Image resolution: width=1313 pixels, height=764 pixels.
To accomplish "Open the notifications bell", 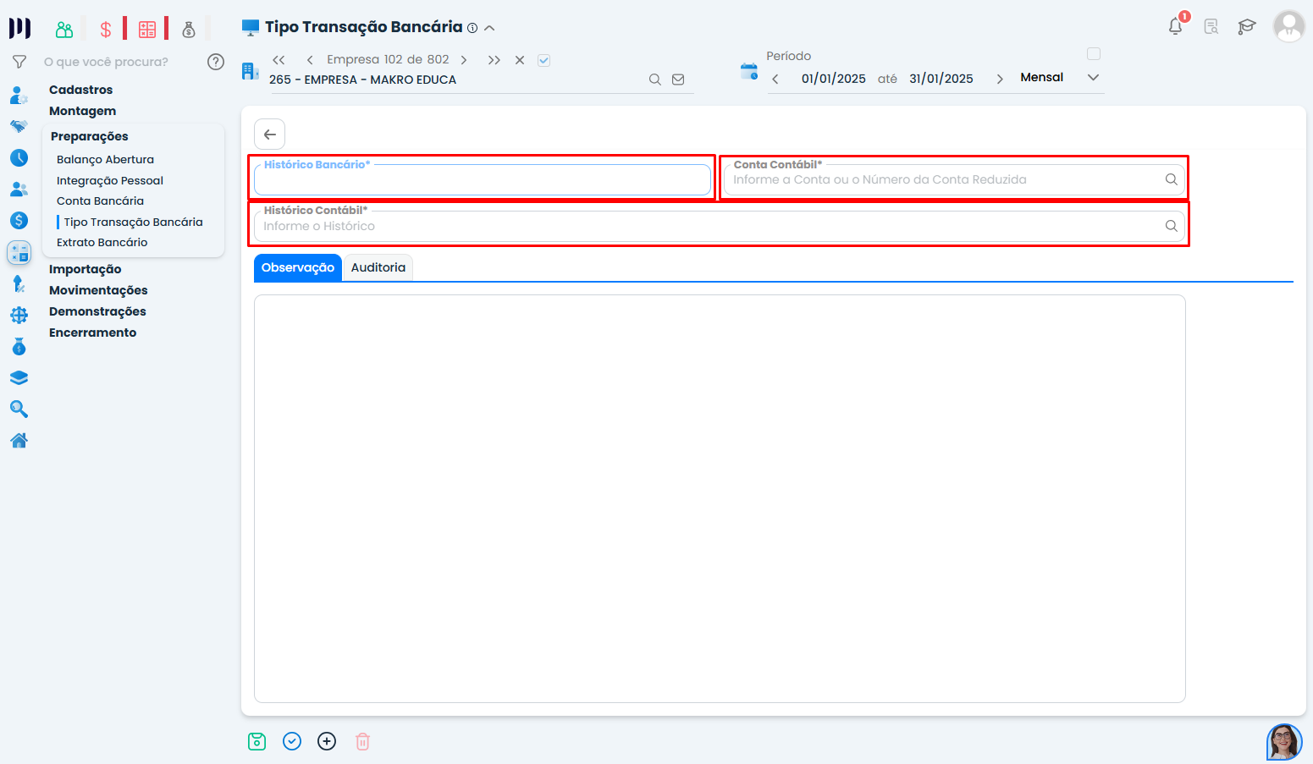I will tap(1176, 26).
